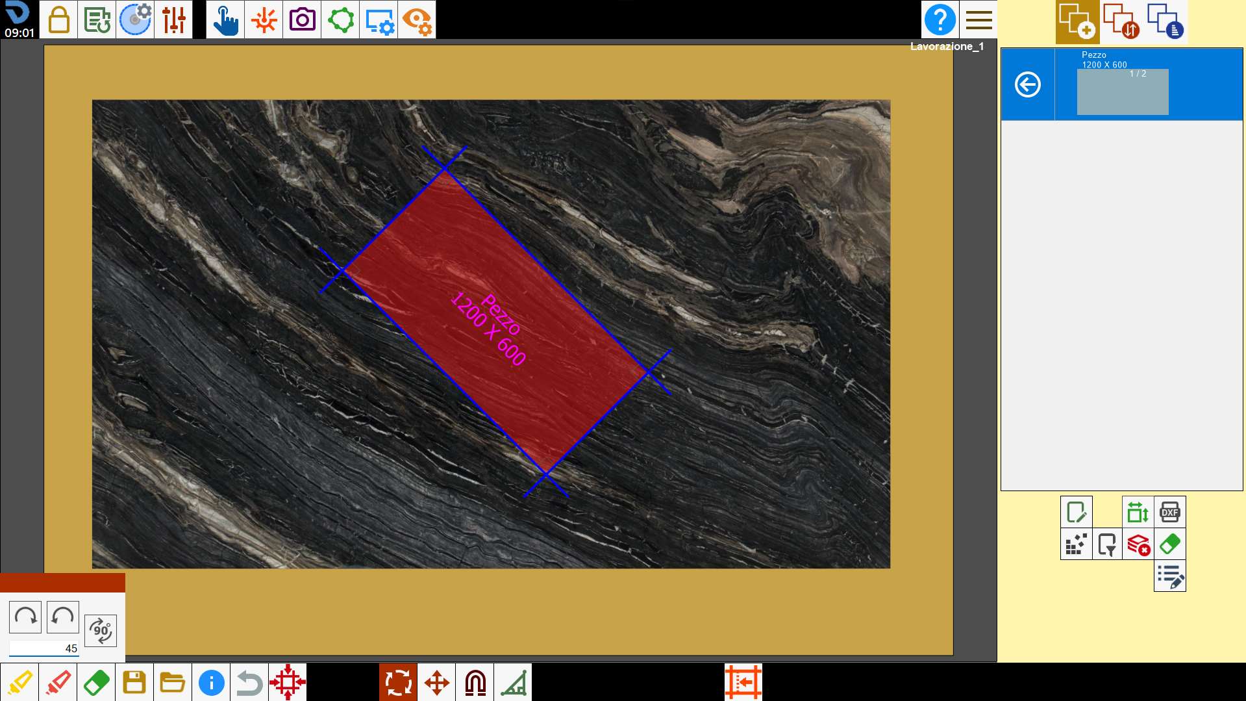This screenshot has height=701, width=1246.
Task: Select the green eraser in bottom toolbar
Action: click(x=96, y=682)
